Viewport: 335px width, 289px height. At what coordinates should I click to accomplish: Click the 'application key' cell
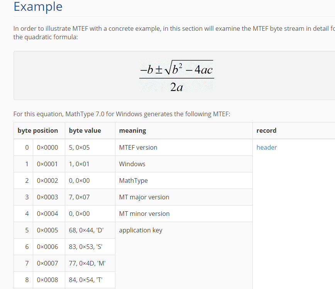[184, 256]
